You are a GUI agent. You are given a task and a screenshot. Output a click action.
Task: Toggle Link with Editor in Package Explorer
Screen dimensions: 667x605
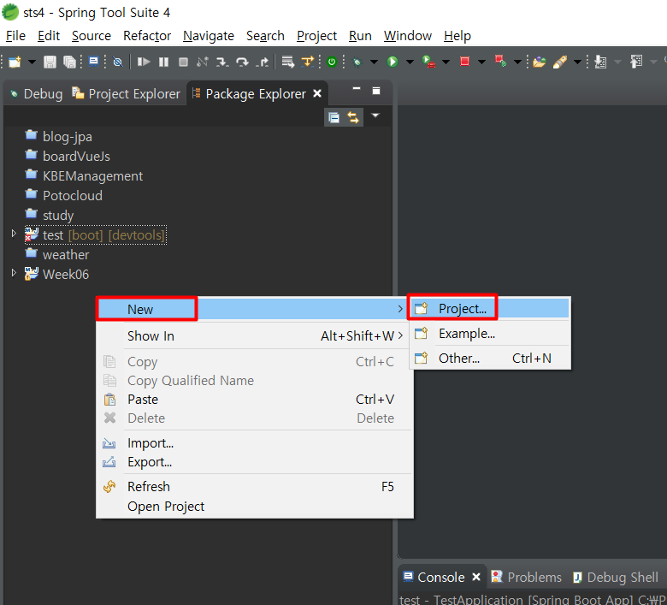point(353,117)
